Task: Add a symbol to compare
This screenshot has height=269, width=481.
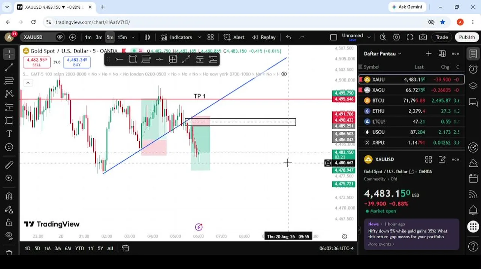Action: tap(73, 37)
